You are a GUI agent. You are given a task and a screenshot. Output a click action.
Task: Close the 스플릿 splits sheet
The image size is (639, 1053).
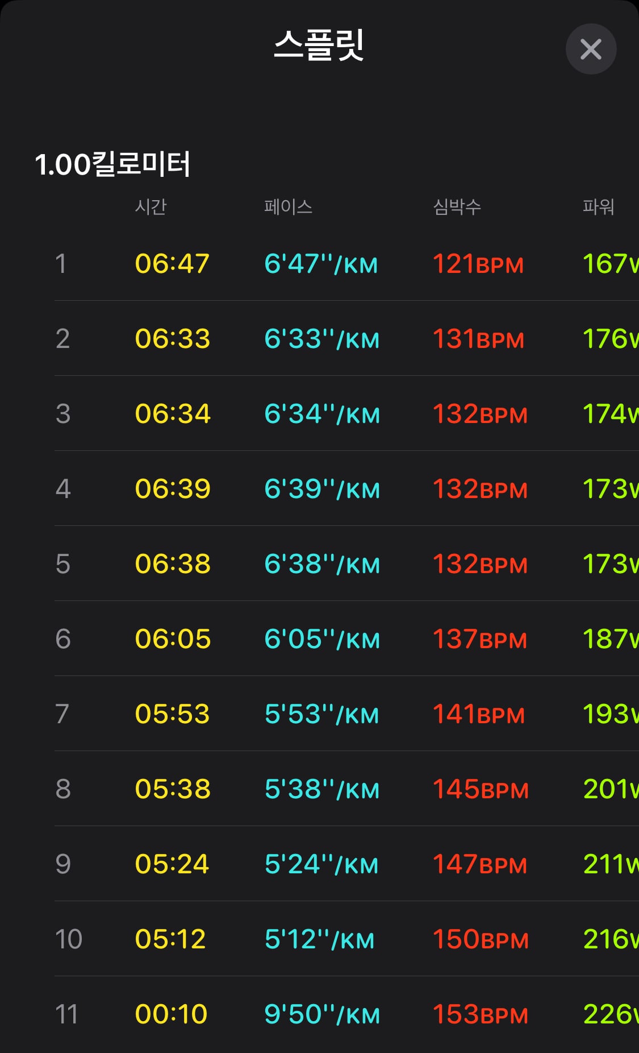pyautogui.click(x=591, y=49)
